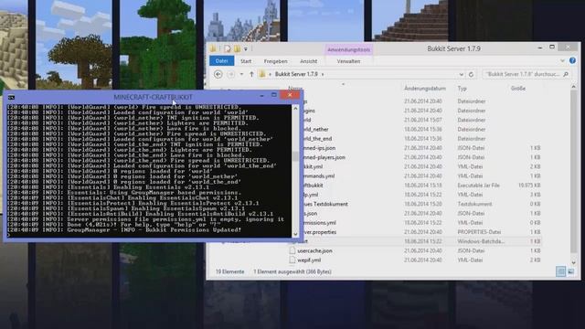Minimize the Bukkit Server 1.7.9 Explorer window

(540, 48)
